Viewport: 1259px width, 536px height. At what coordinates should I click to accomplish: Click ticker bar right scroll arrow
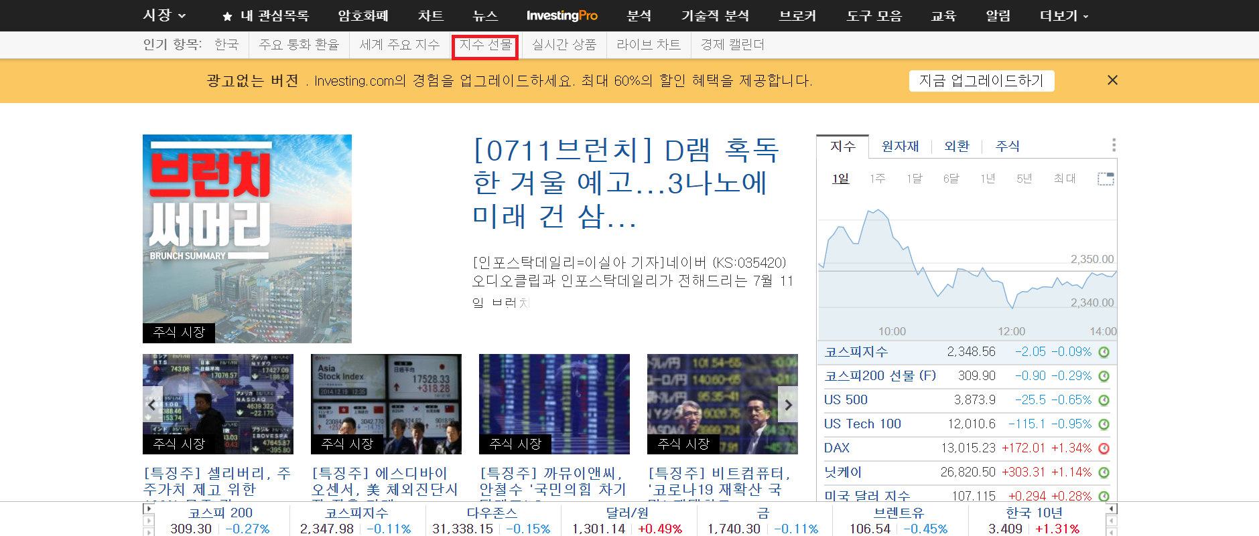pos(1112,509)
